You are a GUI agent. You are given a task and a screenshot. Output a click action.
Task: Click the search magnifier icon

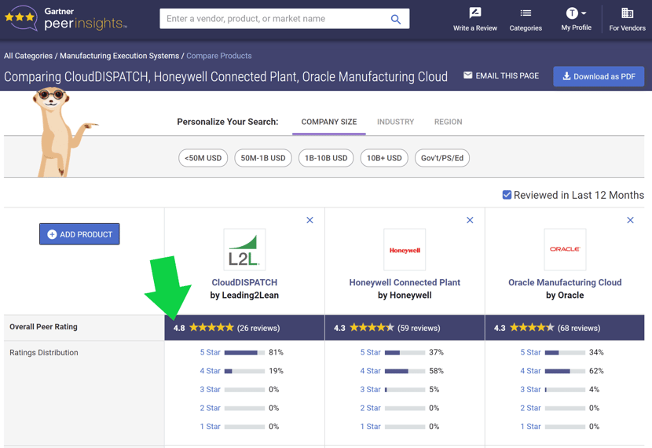[x=395, y=19]
